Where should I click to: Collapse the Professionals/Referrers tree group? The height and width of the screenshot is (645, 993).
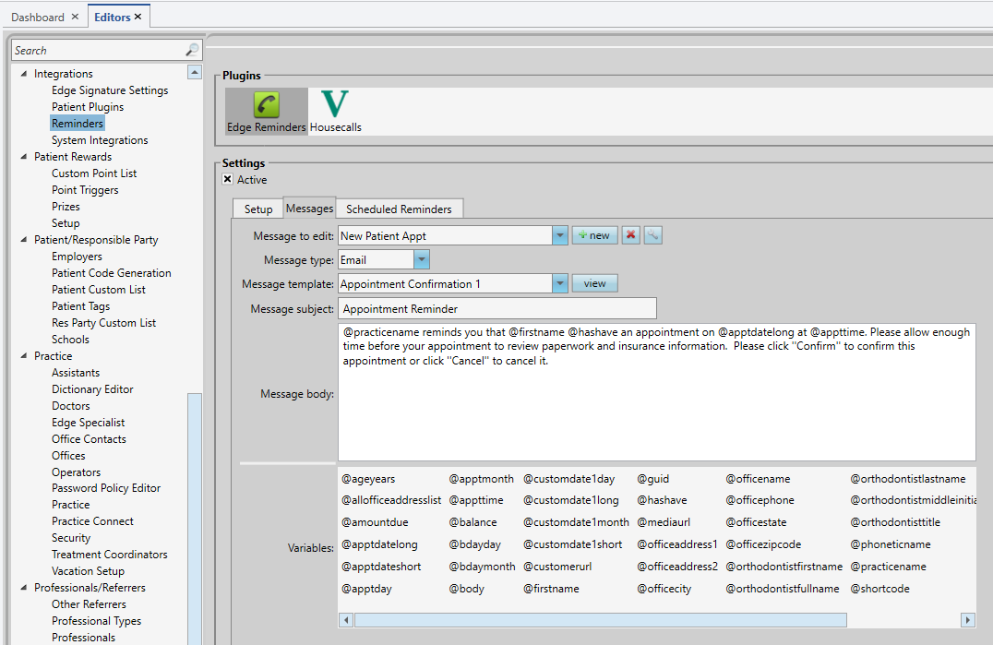click(x=24, y=588)
